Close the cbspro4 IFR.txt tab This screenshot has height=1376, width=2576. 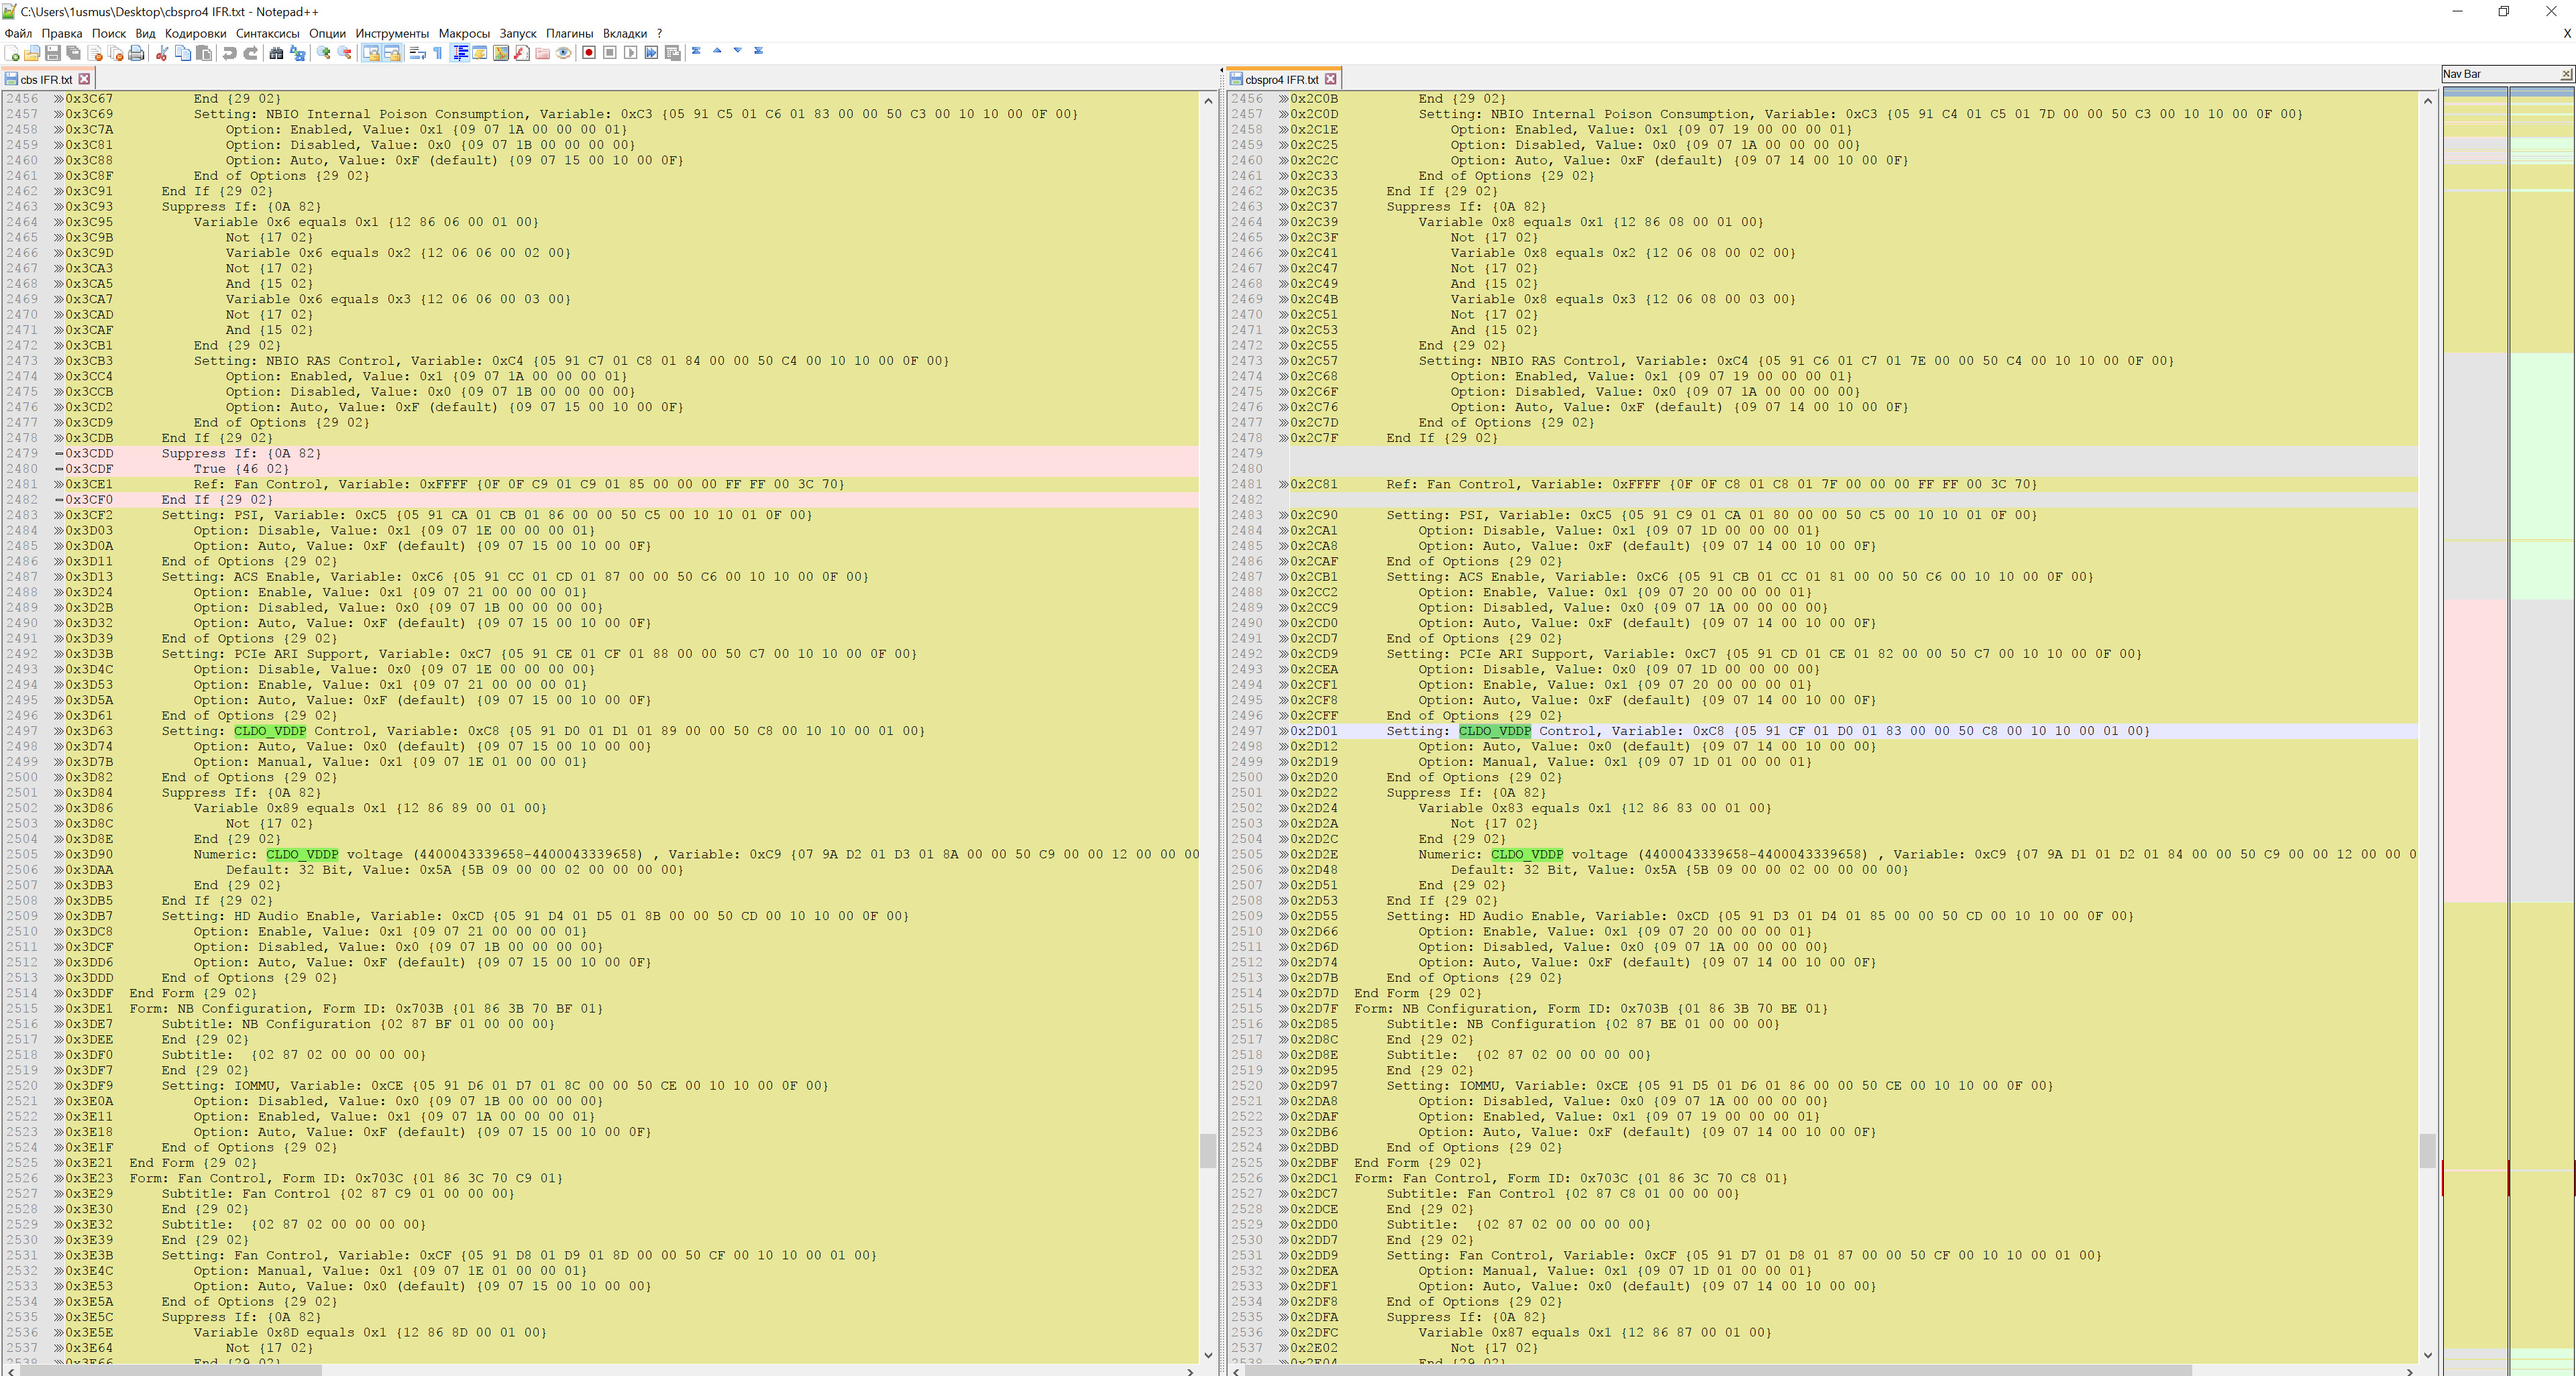1330,79
